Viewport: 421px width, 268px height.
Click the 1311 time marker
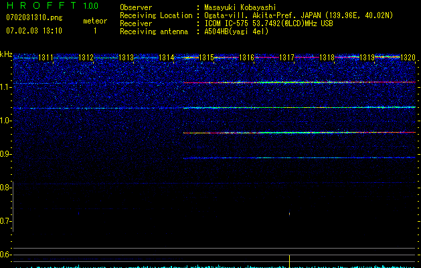(46, 58)
